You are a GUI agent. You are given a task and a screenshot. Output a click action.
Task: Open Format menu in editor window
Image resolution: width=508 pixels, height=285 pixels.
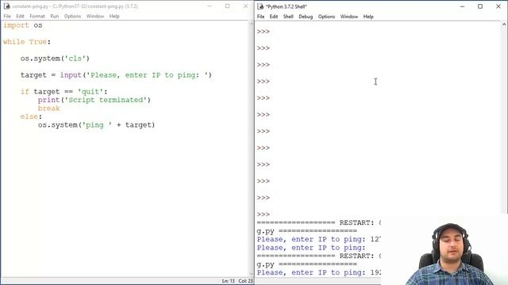pos(37,16)
